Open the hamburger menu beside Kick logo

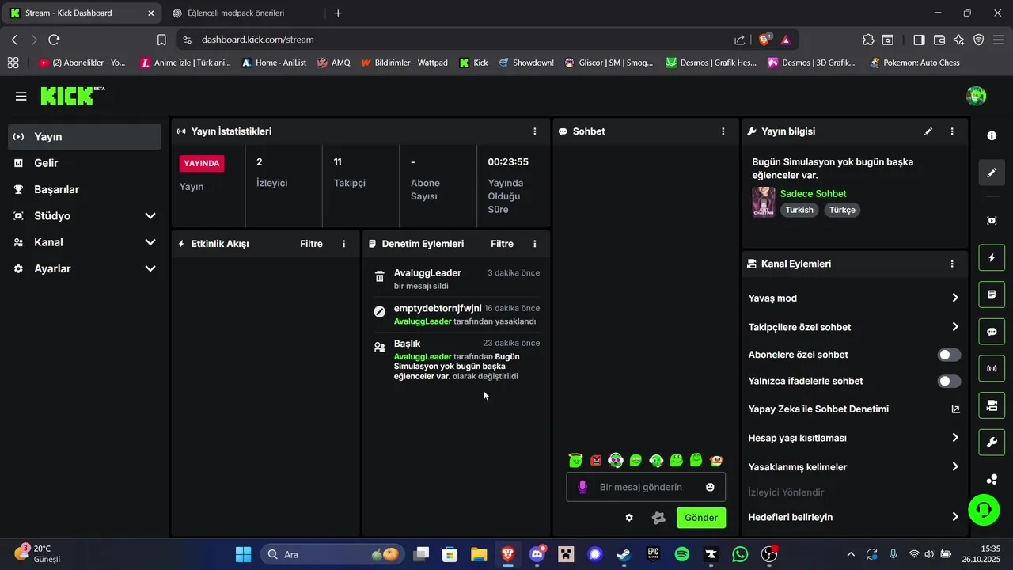click(21, 97)
